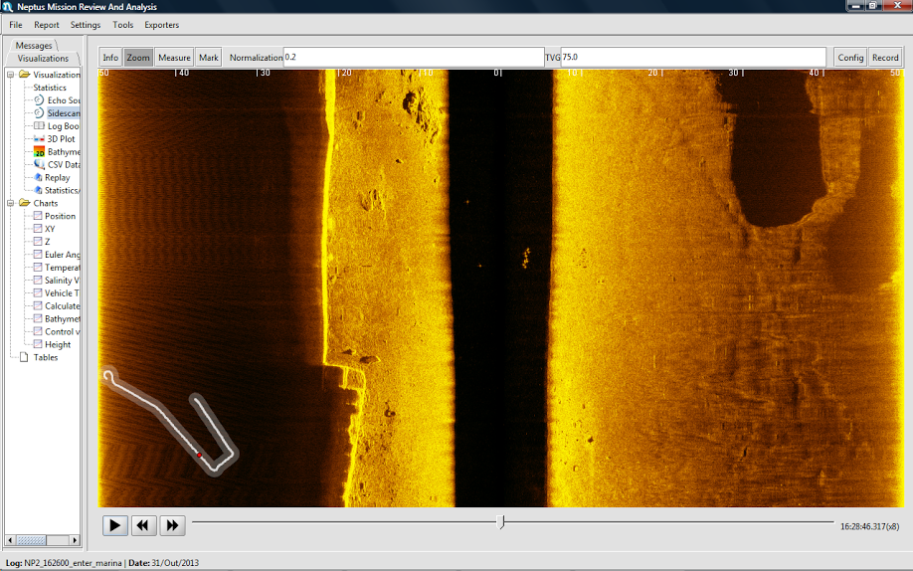Click the Replay icon
The width and height of the screenshot is (913, 571).
[x=38, y=177]
